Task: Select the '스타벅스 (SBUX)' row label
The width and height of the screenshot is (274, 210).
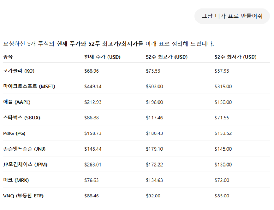Action: click(x=22, y=118)
